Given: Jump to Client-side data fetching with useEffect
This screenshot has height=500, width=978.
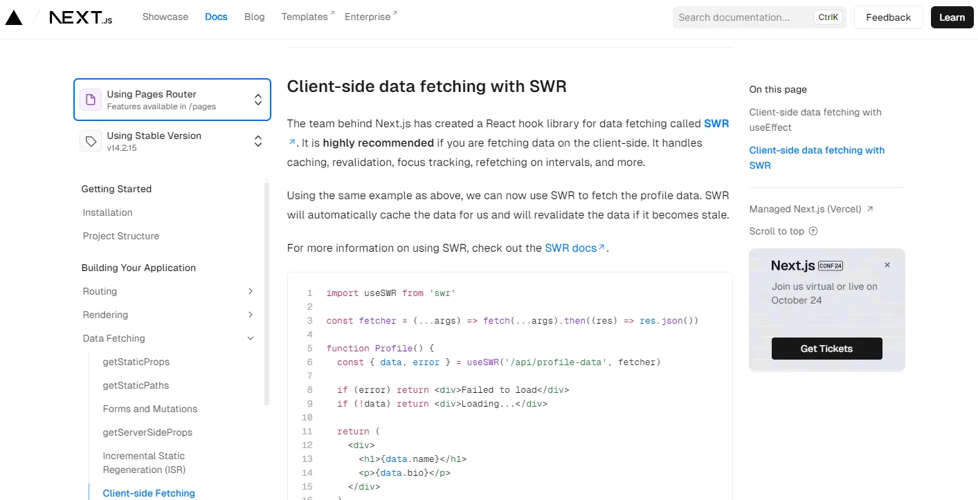Looking at the screenshot, I should (x=815, y=120).
